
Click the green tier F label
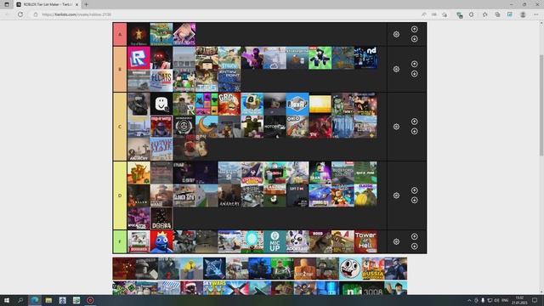pyautogui.click(x=120, y=241)
